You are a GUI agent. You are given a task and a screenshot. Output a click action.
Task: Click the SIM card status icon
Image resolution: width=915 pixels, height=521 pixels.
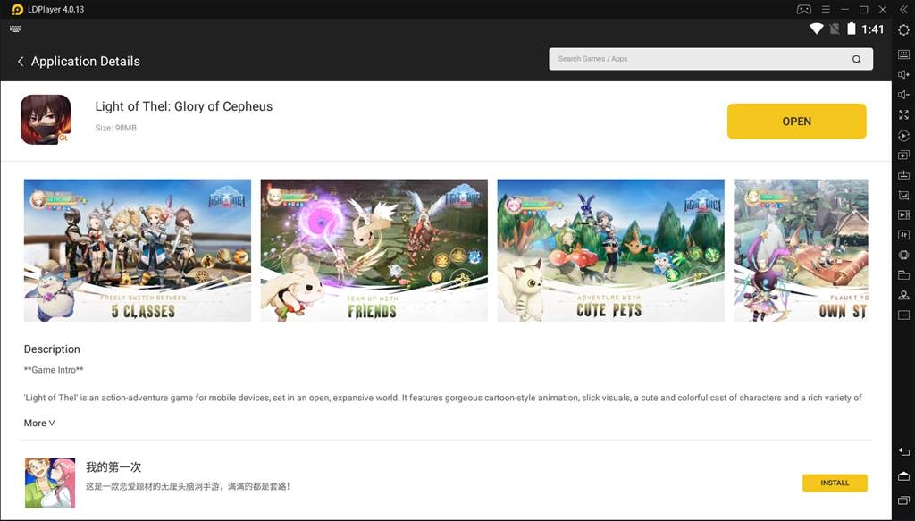tap(835, 29)
